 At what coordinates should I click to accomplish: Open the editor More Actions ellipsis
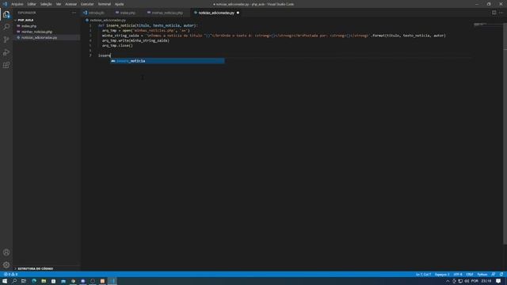point(501,13)
